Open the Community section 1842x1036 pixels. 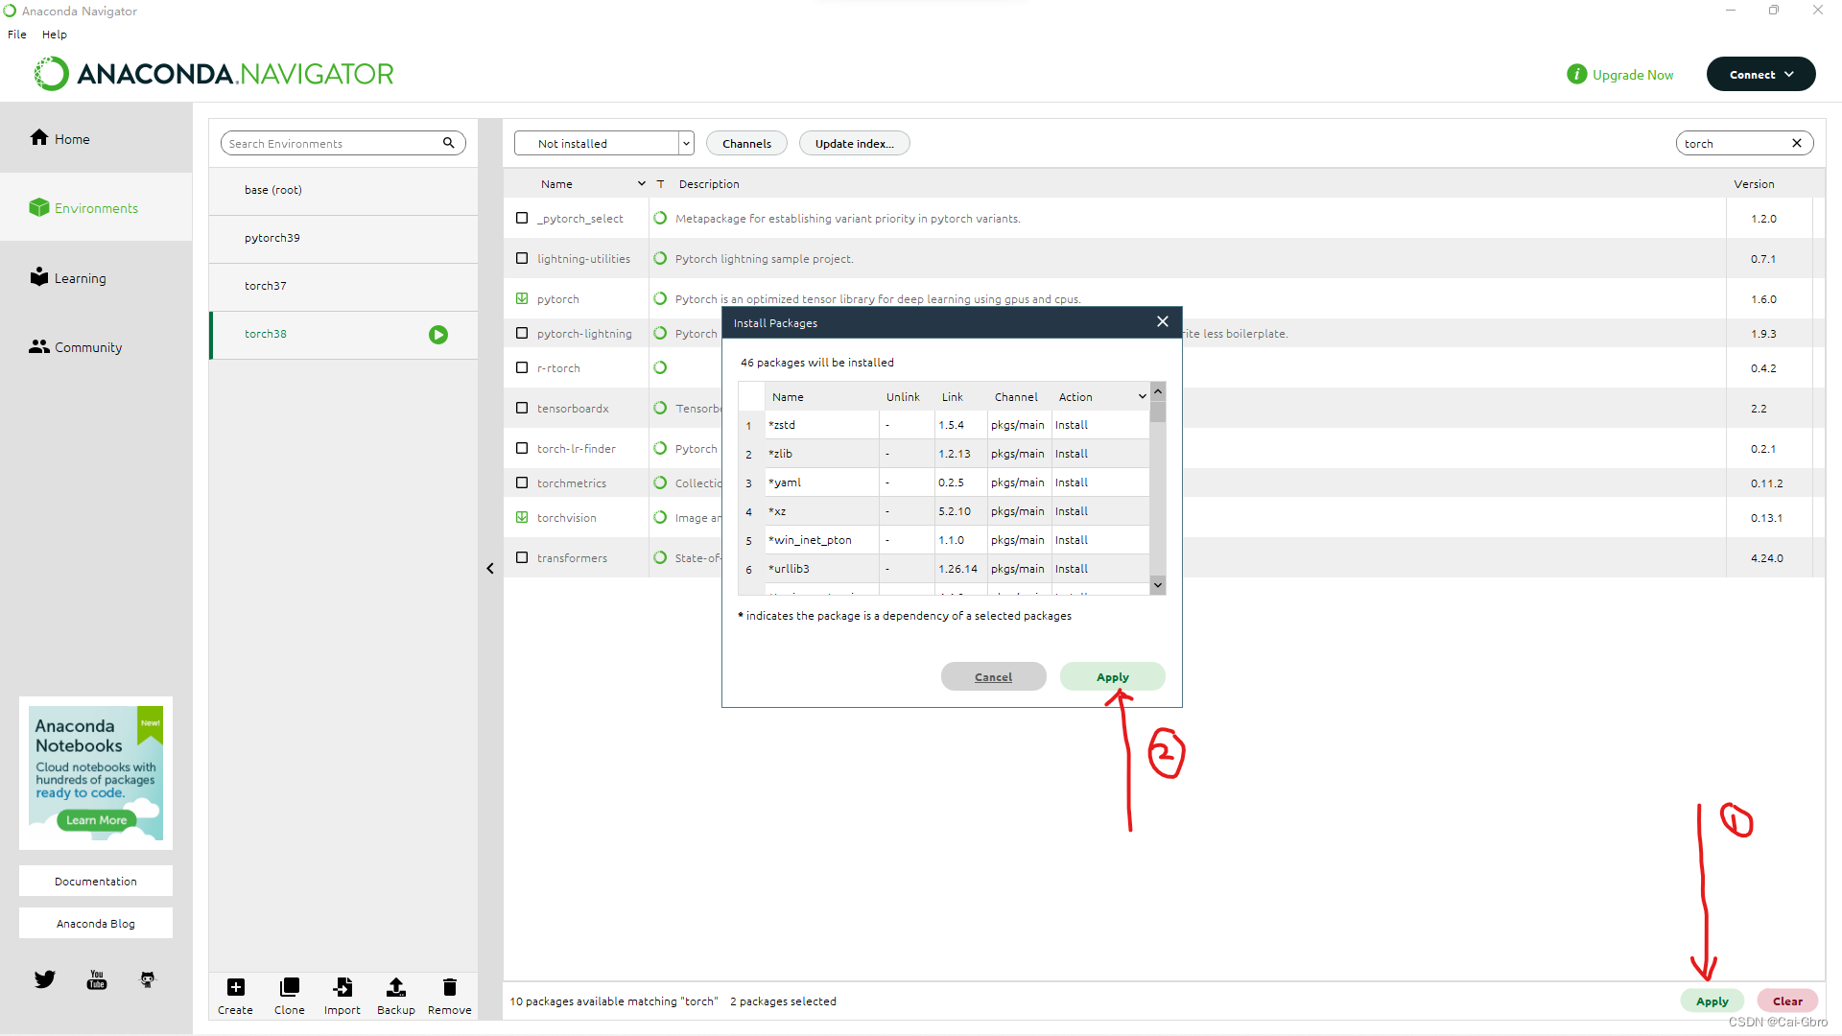point(76,346)
